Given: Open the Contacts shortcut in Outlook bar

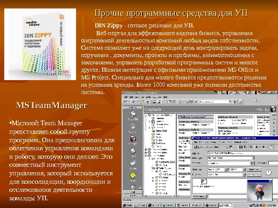Looking at the screenshot, I should point(133,140).
